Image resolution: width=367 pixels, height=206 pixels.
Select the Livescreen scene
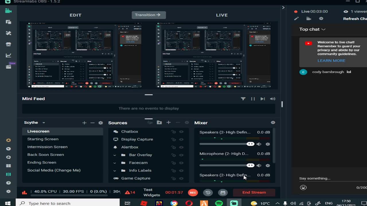click(x=63, y=131)
